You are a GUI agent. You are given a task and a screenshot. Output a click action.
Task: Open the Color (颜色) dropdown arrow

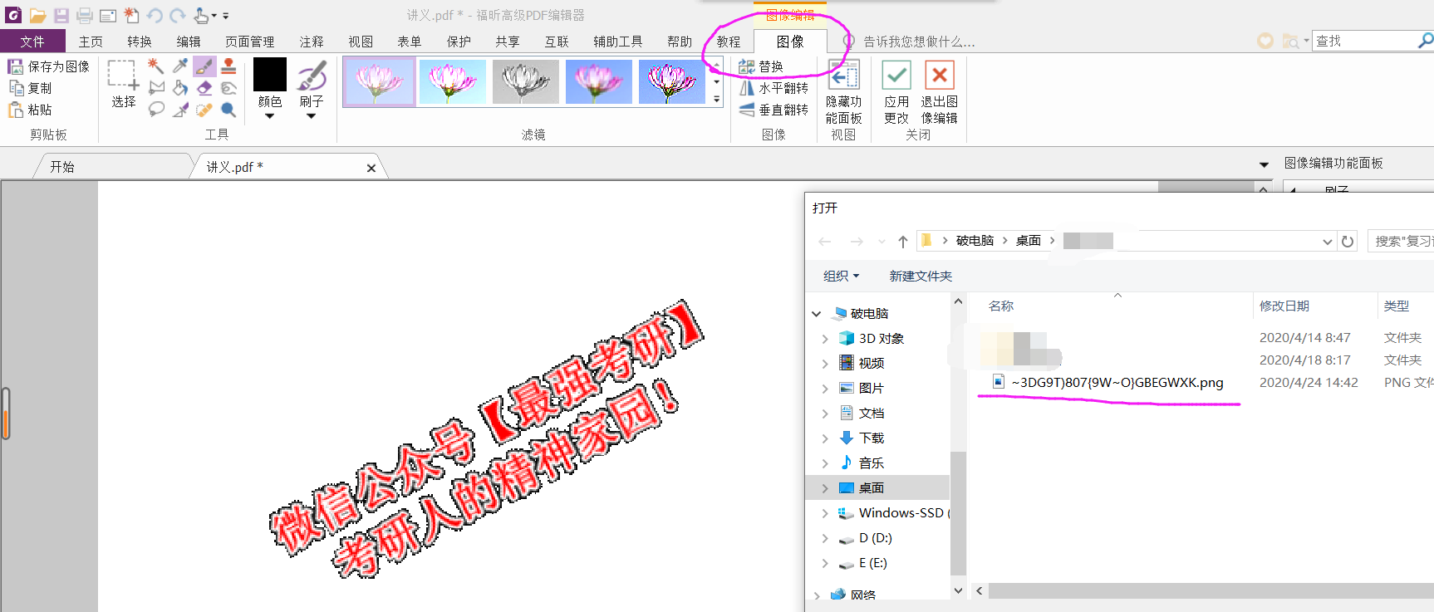[269, 116]
